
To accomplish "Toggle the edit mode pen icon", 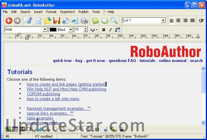I will [28, 21].
